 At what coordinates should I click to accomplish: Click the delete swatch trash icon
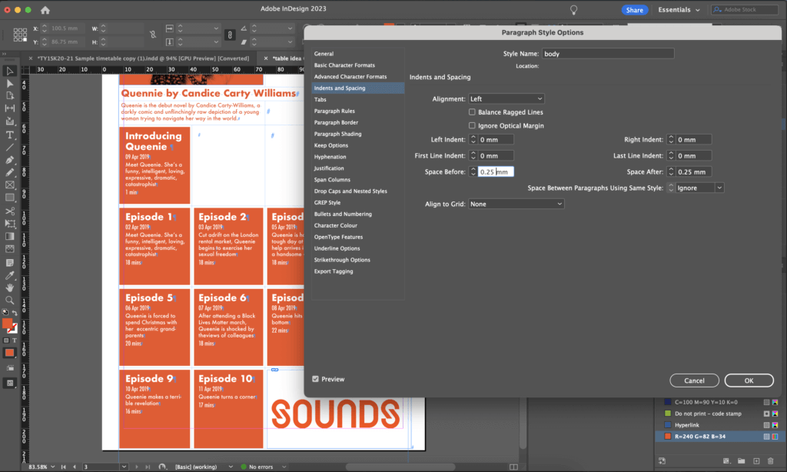tap(770, 461)
